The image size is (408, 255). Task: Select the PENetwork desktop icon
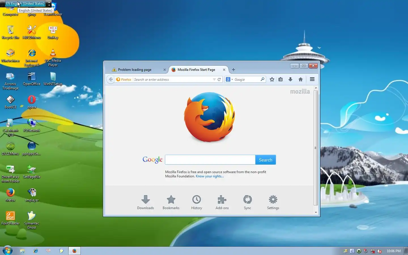pos(31,125)
